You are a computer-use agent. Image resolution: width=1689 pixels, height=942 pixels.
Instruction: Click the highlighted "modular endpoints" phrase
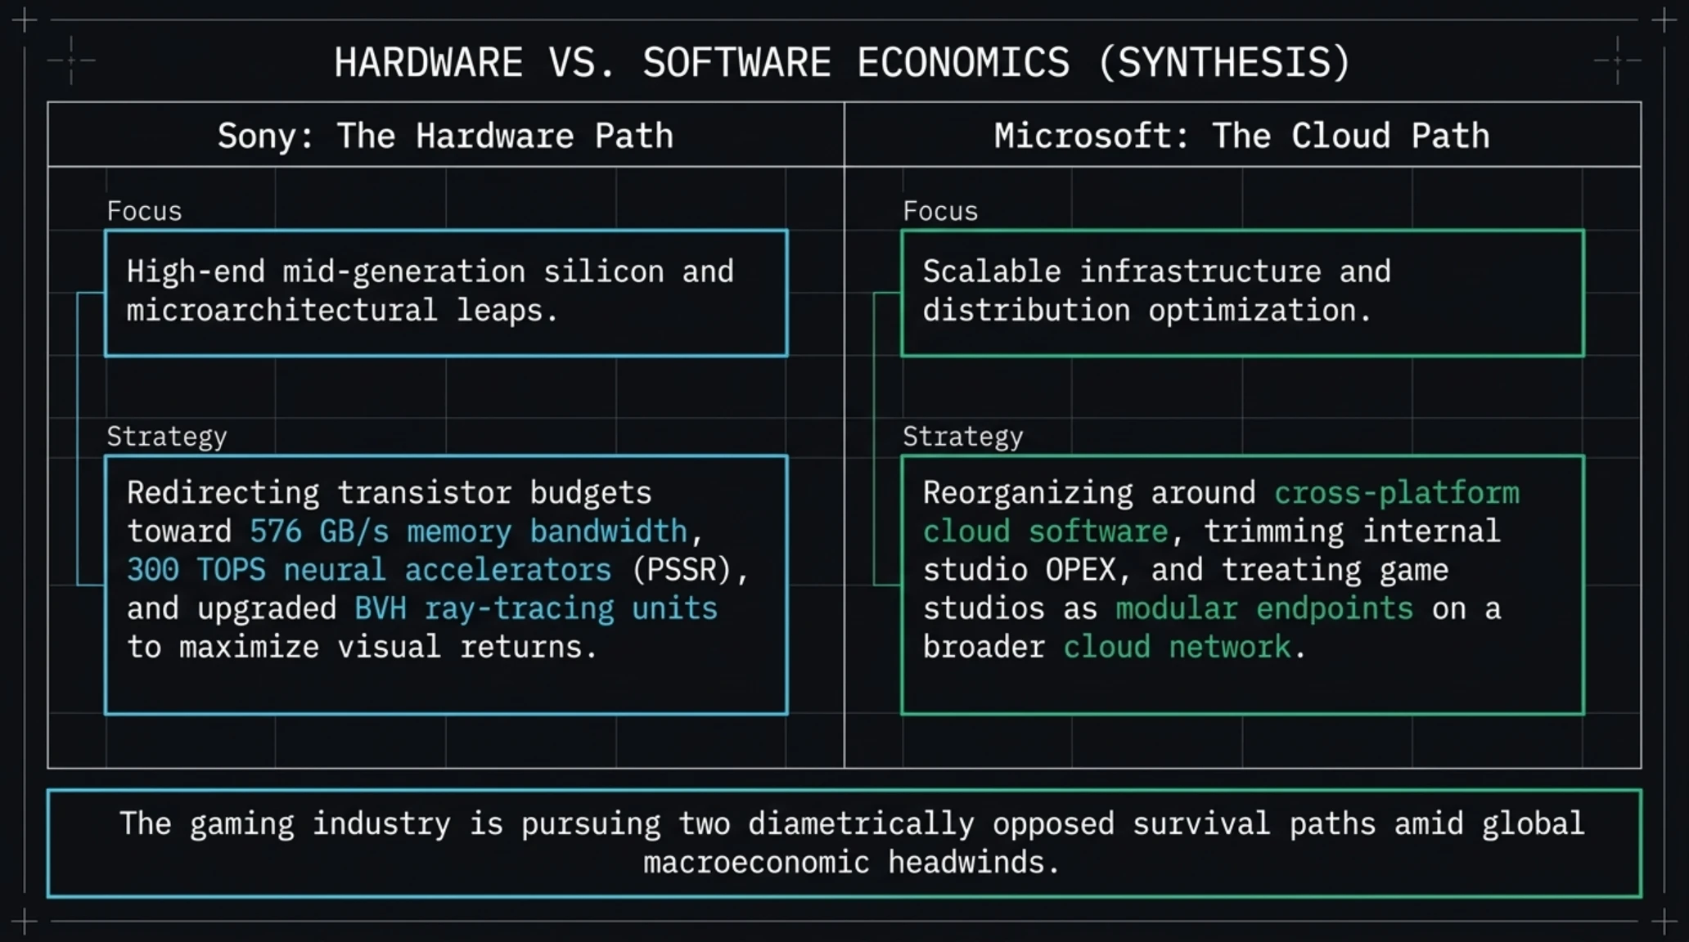(x=1264, y=608)
